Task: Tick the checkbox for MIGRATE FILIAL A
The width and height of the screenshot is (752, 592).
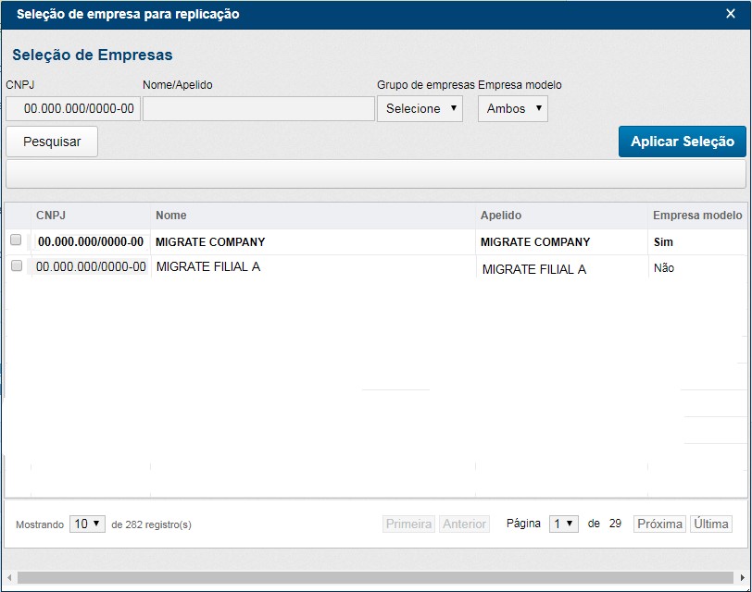Action: pyautogui.click(x=16, y=266)
